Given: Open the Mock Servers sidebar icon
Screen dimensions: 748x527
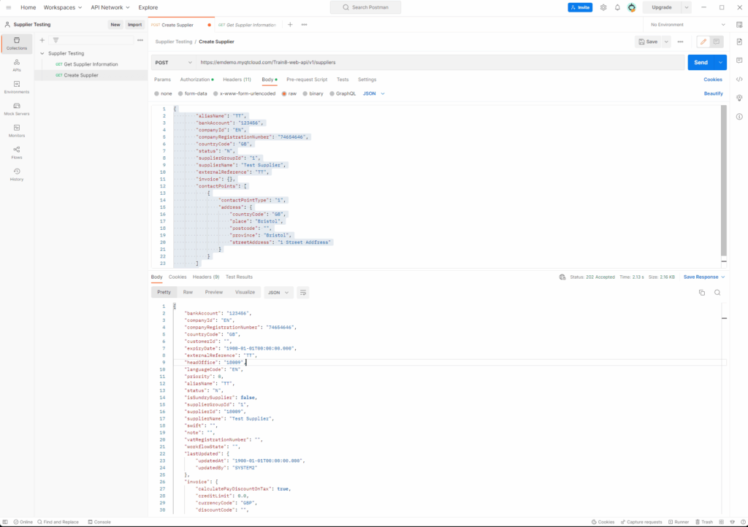Looking at the screenshot, I should (16, 109).
